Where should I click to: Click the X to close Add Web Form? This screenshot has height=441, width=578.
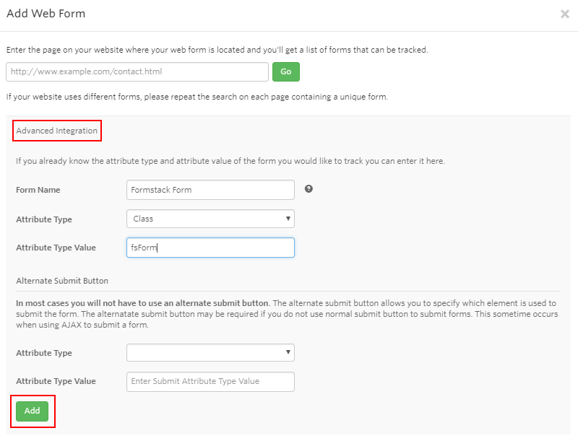(x=565, y=14)
